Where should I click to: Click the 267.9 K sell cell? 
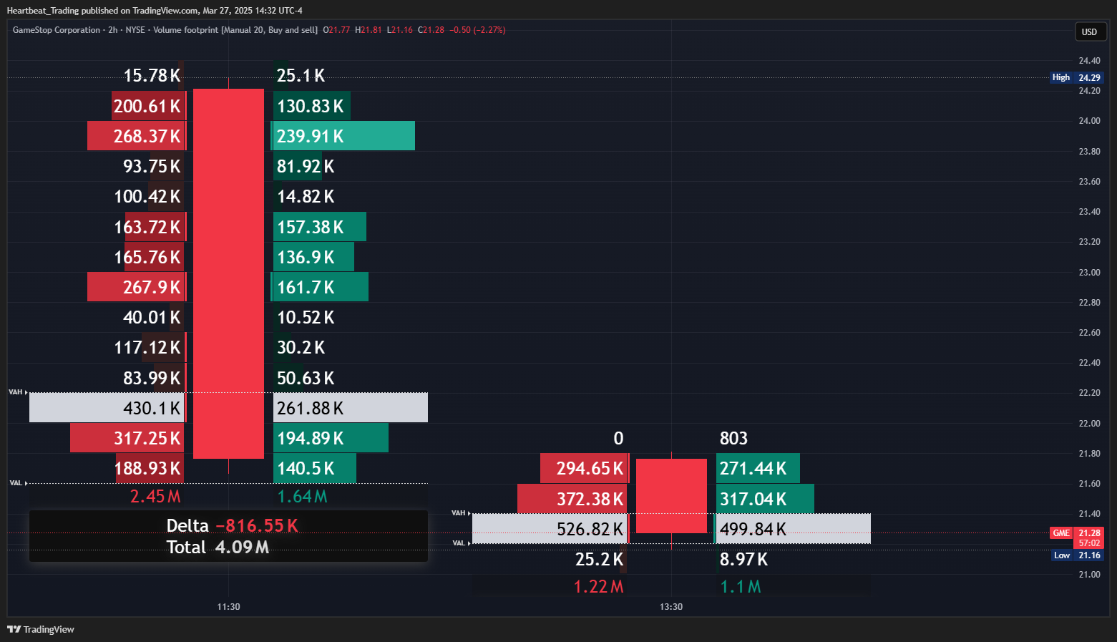coord(136,287)
